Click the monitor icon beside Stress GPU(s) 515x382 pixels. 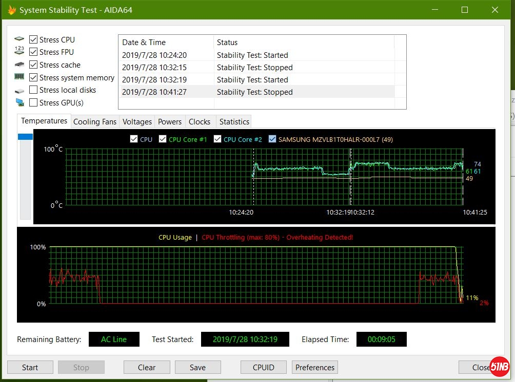[x=19, y=103]
